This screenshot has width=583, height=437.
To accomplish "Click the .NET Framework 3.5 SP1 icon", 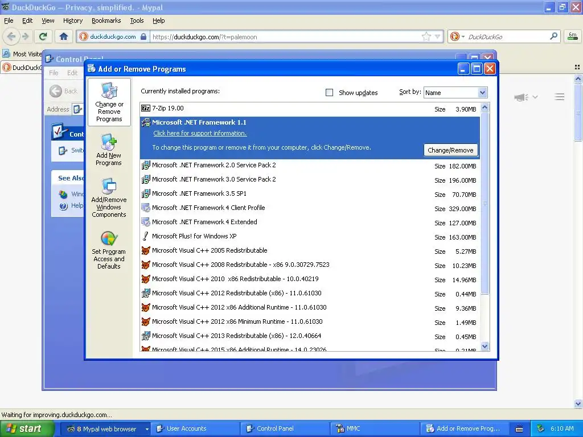I will point(146,193).
